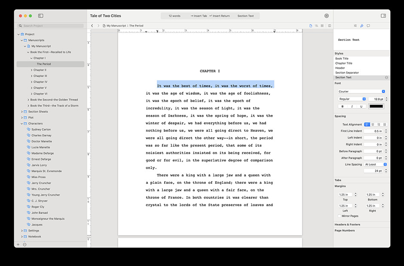
Task: Click the Manuscripts folder icon
Action: 25,40
